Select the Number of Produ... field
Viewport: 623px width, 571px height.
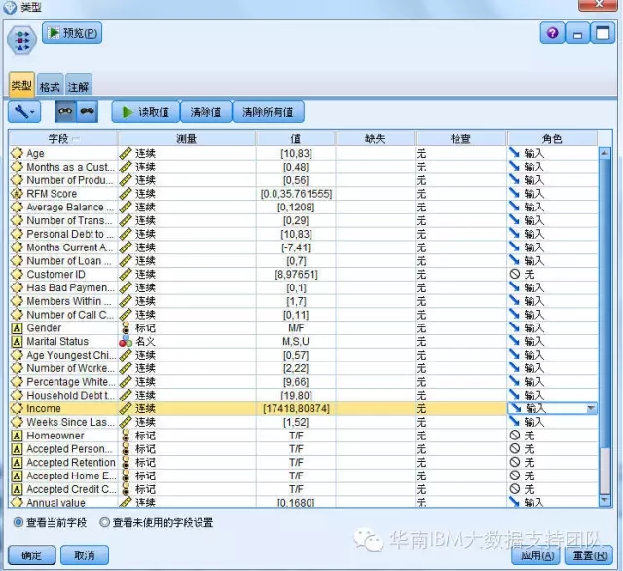click(70, 180)
